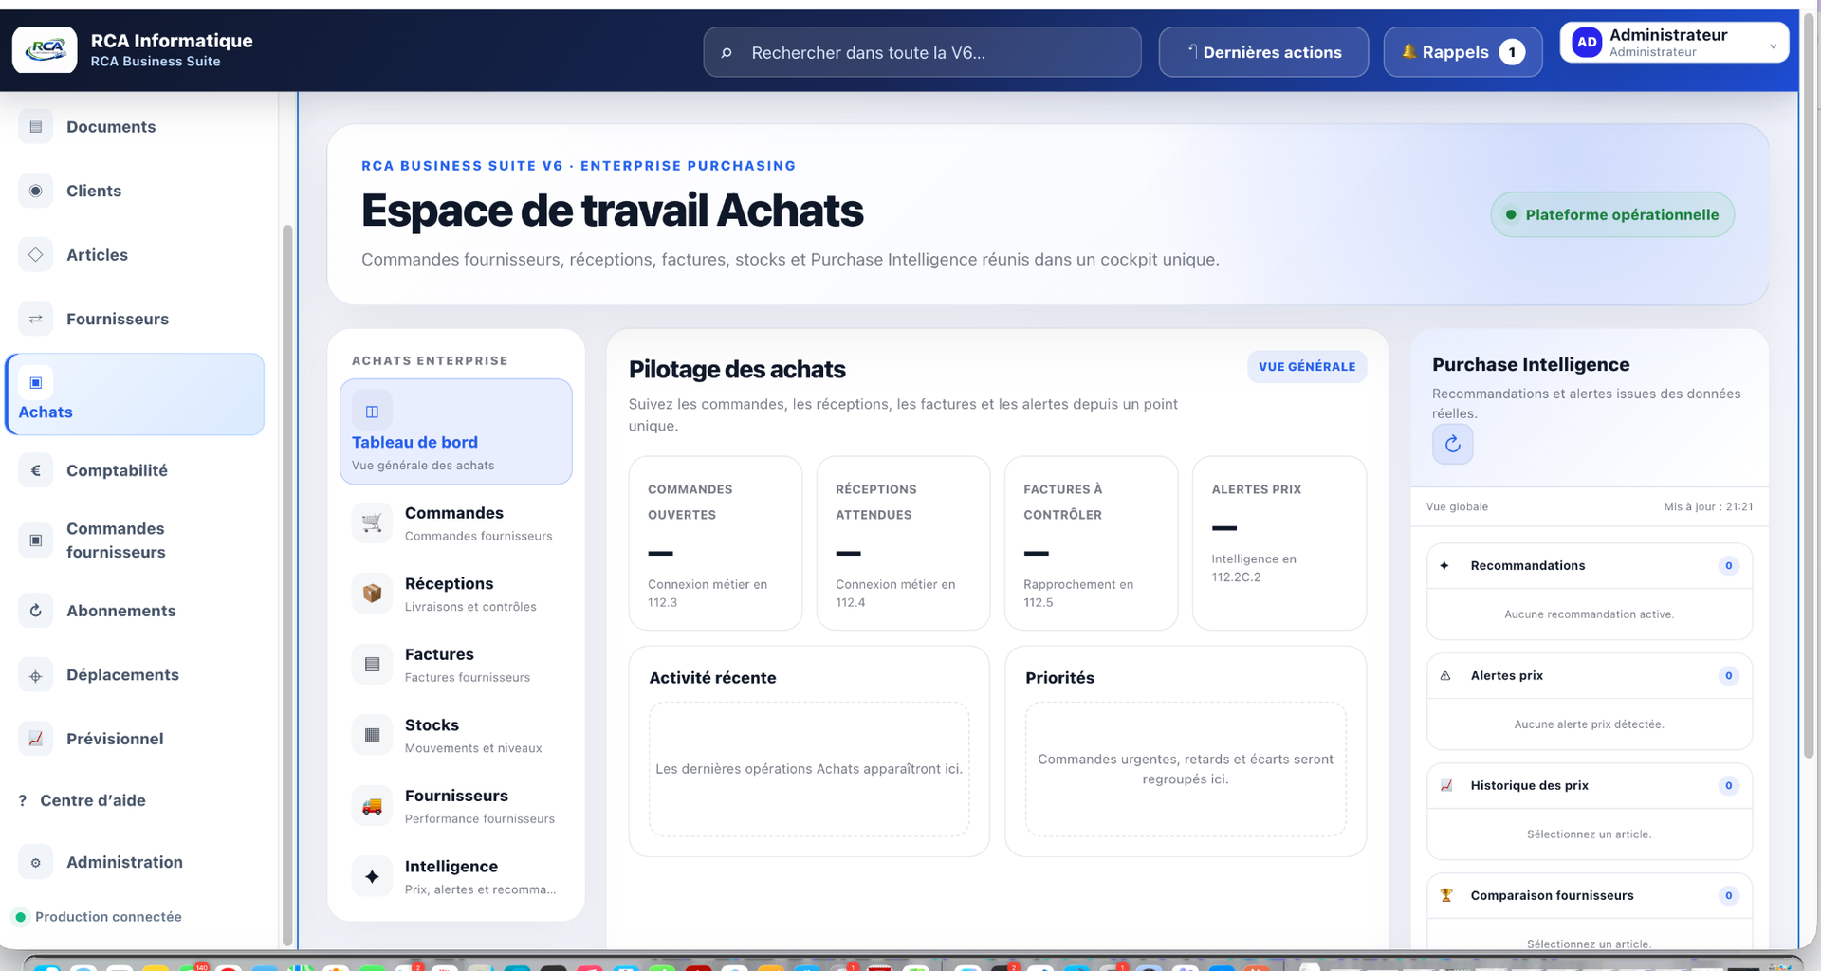Click the Réceptions box icon
Screen dimensions: 1821x971
[x=372, y=594]
